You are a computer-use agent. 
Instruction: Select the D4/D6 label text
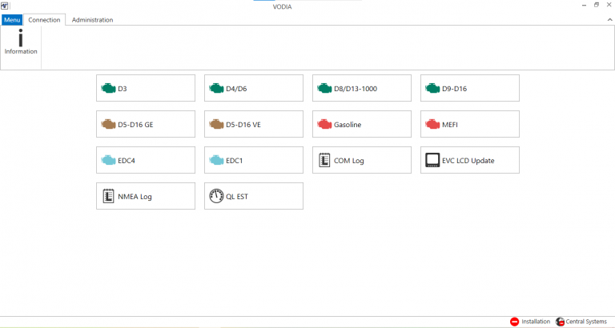pyautogui.click(x=236, y=89)
